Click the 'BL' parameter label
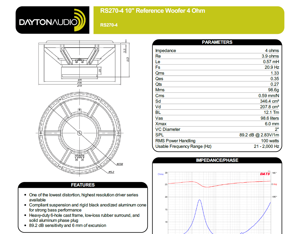The width and height of the screenshot is (300, 234). (x=158, y=112)
